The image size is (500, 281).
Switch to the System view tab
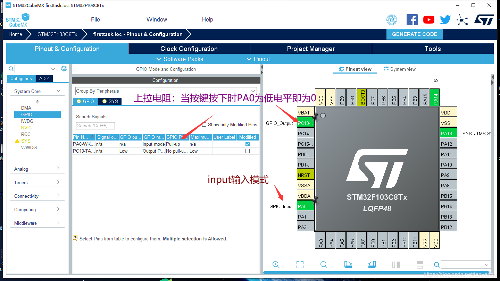(x=399, y=69)
